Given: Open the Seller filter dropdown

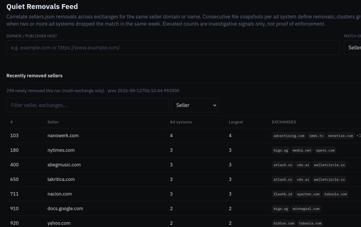Looking at the screenshot, I should [194, 105].
